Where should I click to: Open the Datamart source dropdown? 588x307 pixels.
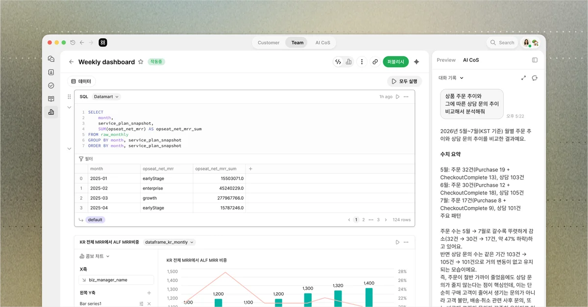tap(106, 96)
